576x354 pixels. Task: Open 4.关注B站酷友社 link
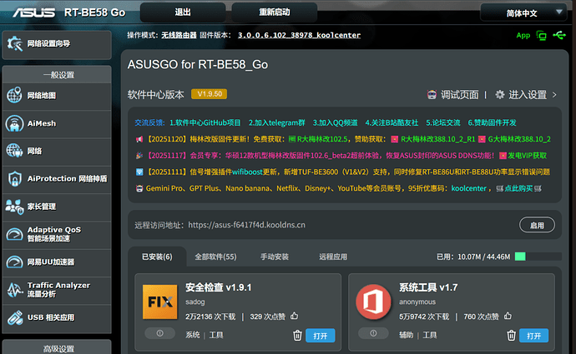392,122
